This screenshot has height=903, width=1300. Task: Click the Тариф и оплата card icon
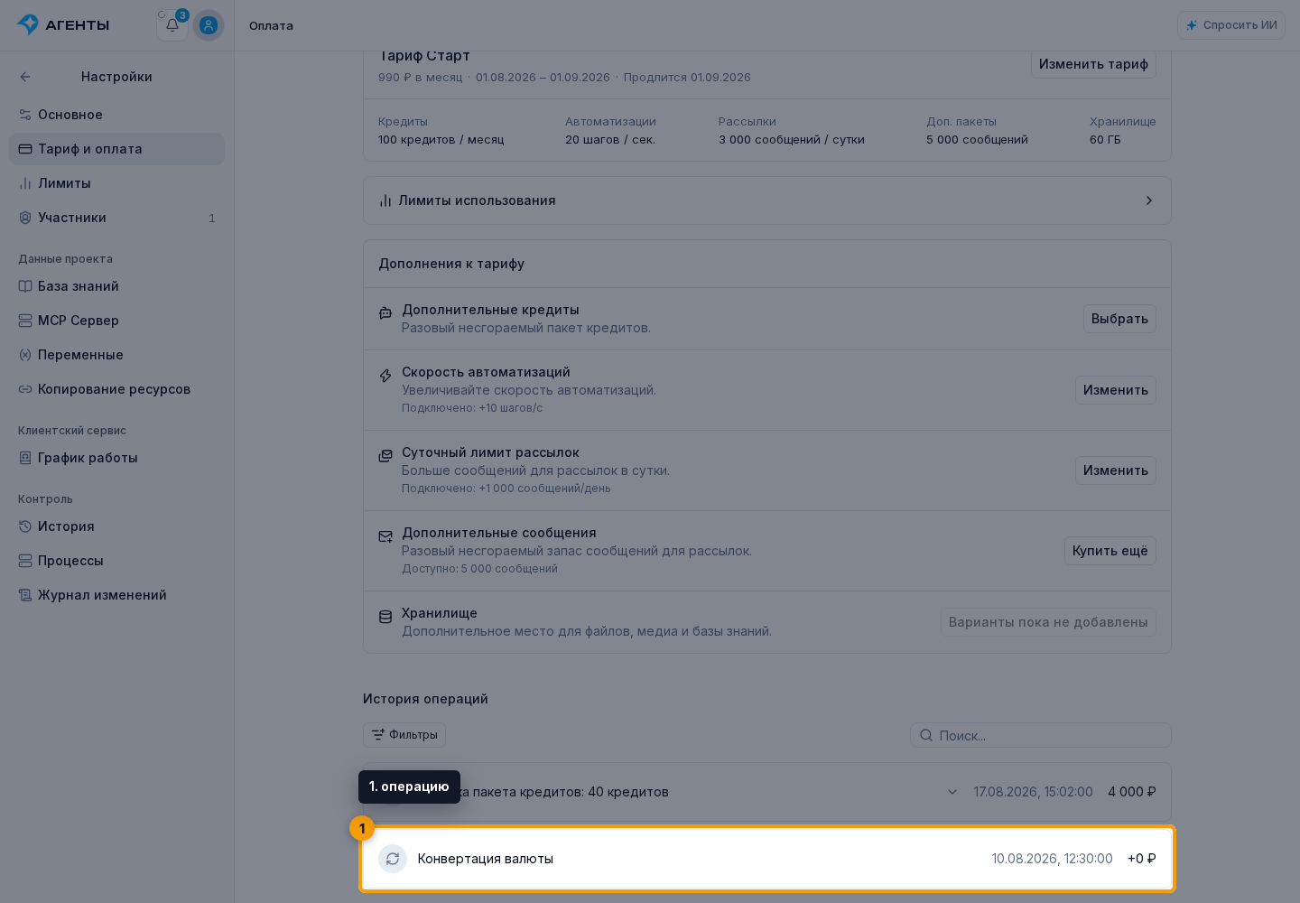pos(25,149)
